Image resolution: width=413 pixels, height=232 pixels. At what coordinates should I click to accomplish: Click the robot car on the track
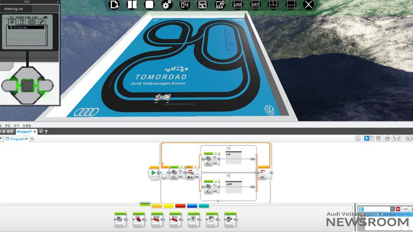click(163, 98)
